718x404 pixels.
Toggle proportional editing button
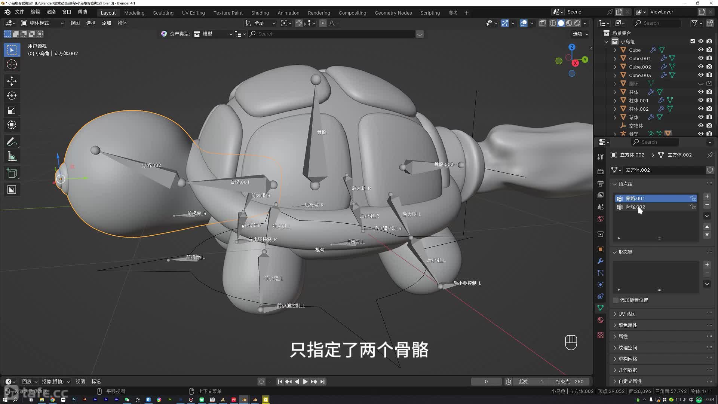[x=323, y=23]
